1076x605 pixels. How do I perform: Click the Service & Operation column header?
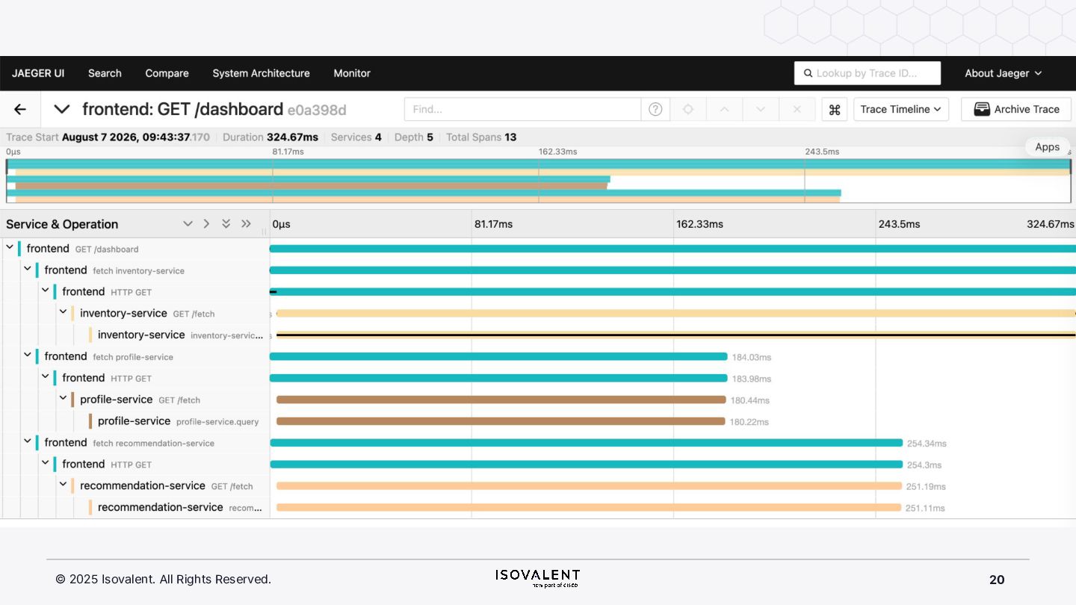point(62,224)
